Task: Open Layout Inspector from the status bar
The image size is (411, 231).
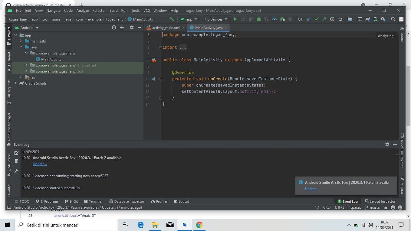Action: tap(382, 201)
